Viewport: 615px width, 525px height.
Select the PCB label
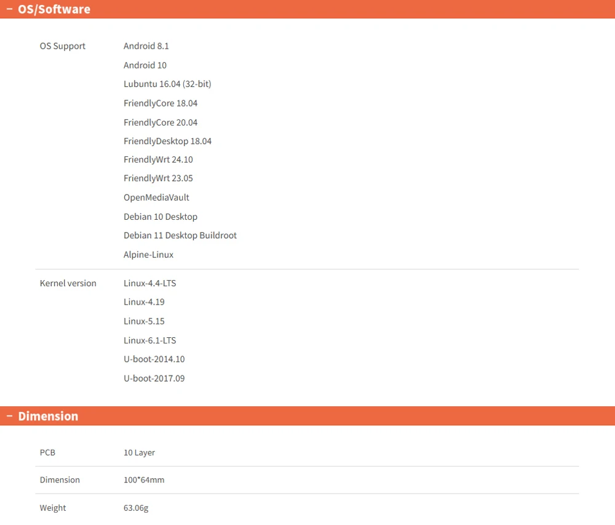pyautogui.click(x=47, y=452)
